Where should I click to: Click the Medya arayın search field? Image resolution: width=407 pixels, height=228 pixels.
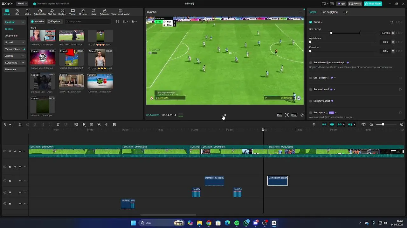click(88, 22)
